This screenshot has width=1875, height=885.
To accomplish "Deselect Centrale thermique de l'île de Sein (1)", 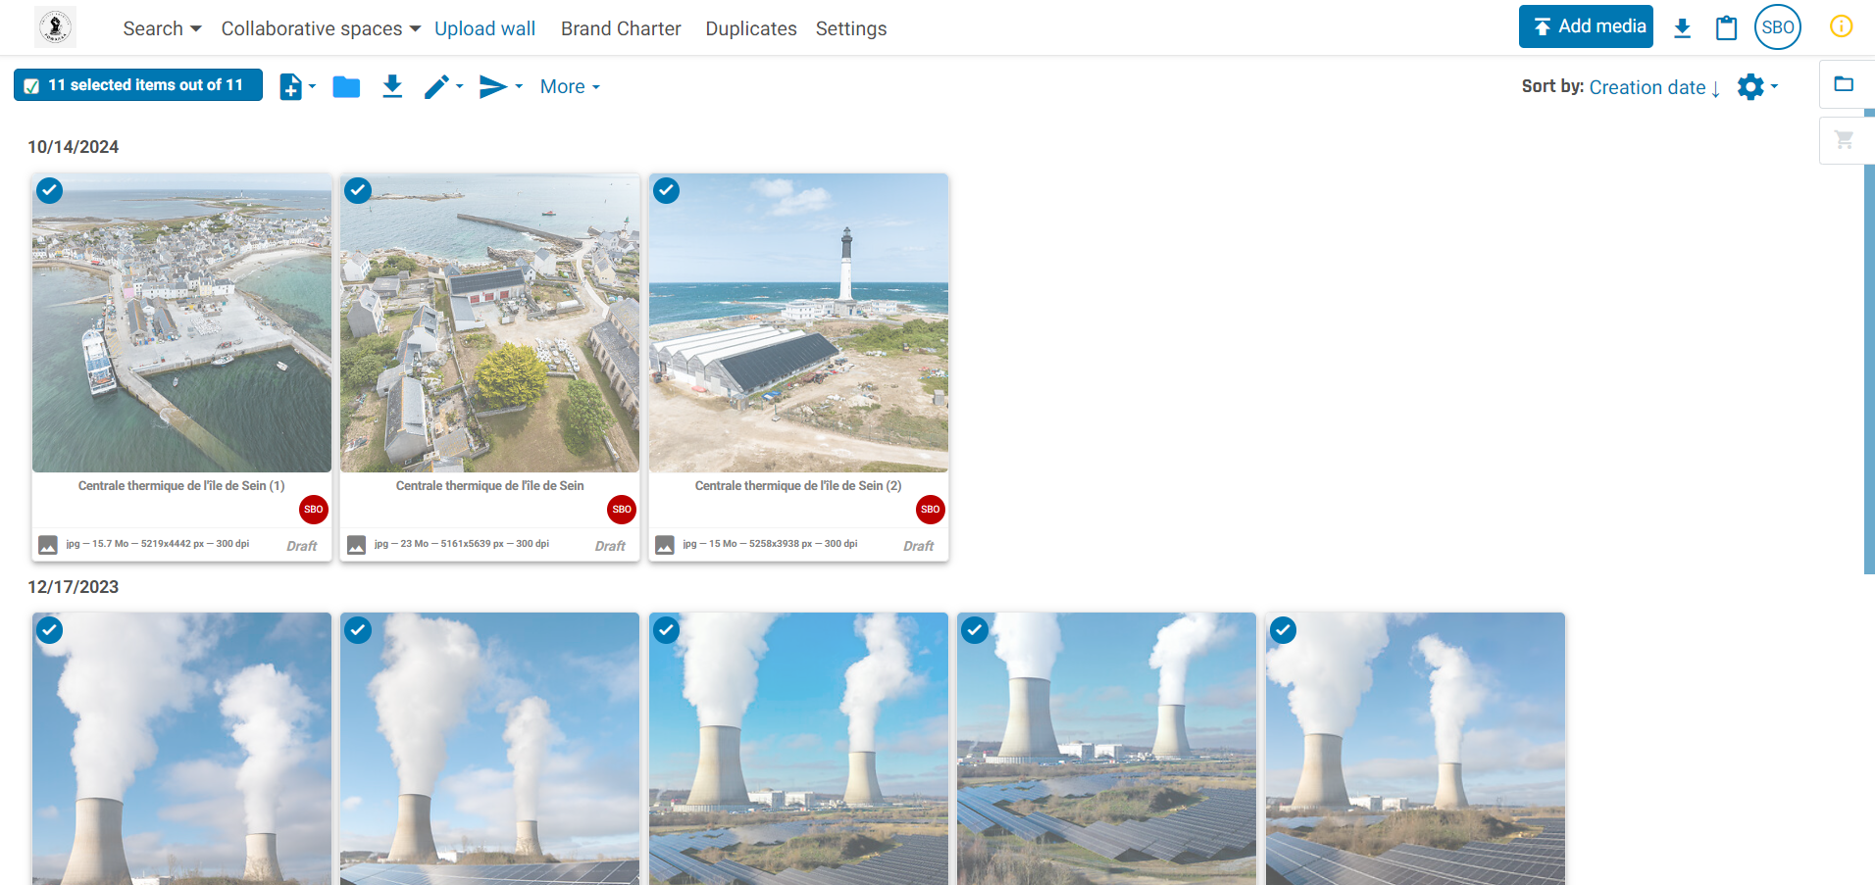I will [49, 190].
